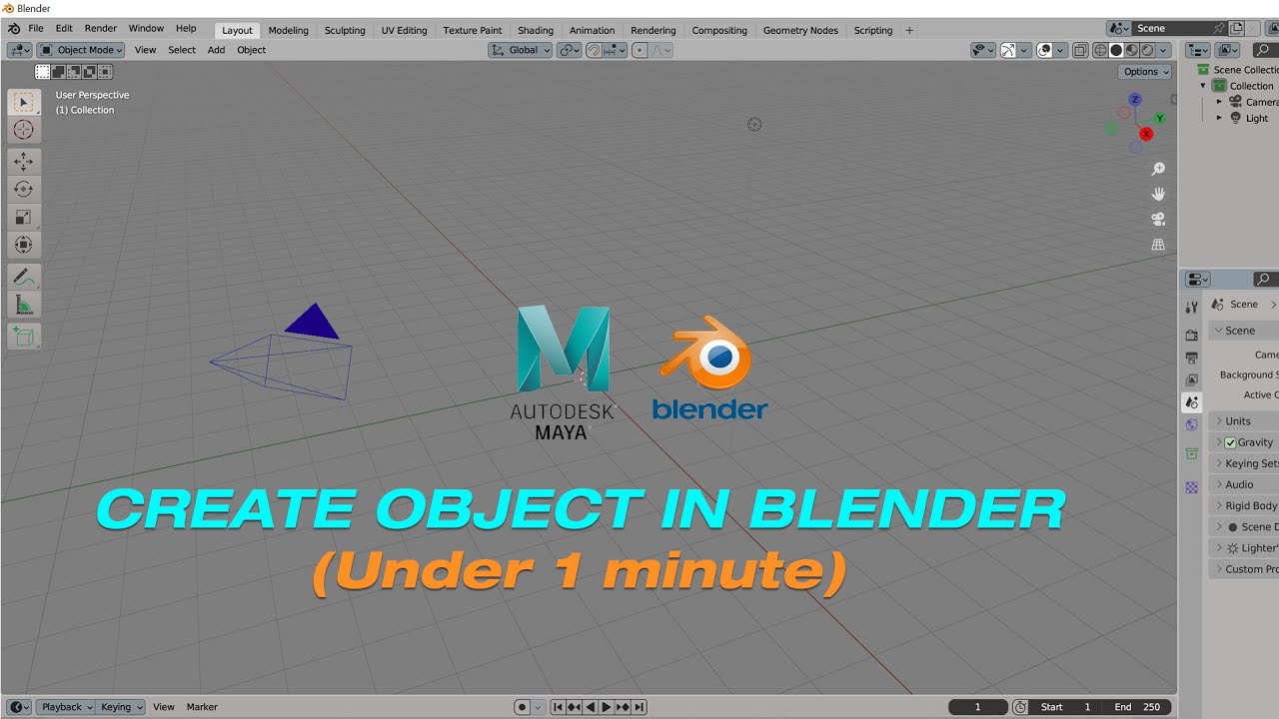Enable rendered viewport shading
This screenshot has width=1279, height=719.
[1146, 50]
